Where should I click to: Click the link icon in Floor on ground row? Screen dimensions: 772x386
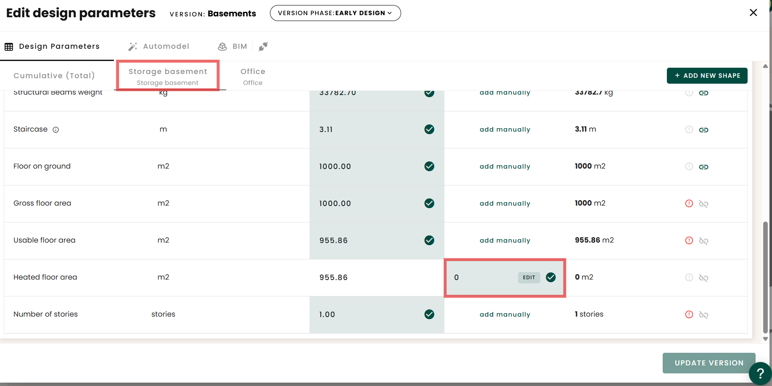click(x=703, y=167)
